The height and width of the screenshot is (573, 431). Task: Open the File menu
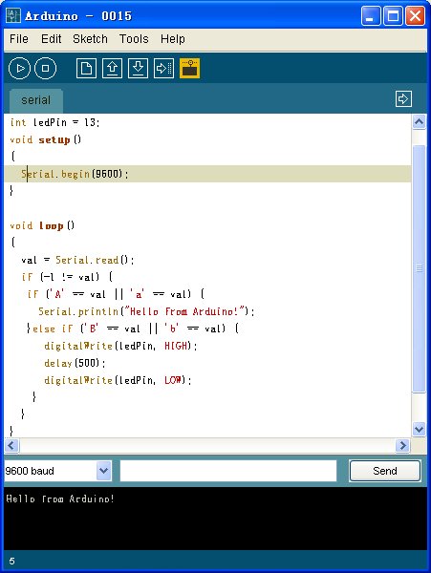point(19,39)
